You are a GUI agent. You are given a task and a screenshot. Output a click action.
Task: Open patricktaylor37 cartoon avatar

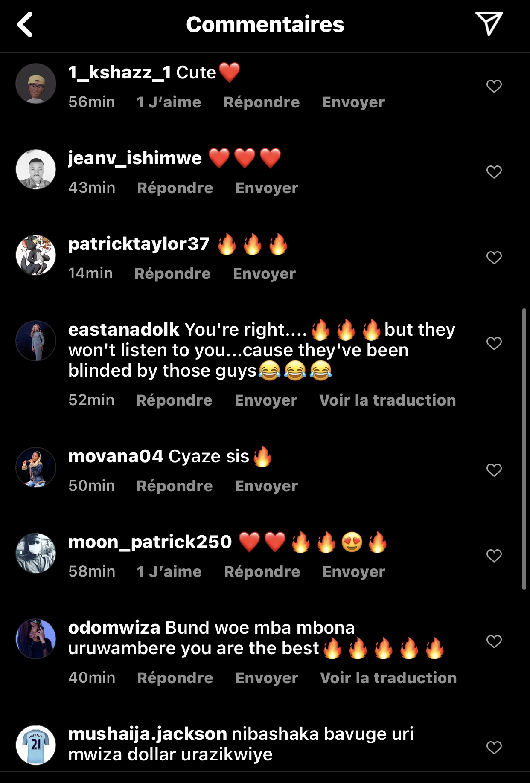pos(36,255)
